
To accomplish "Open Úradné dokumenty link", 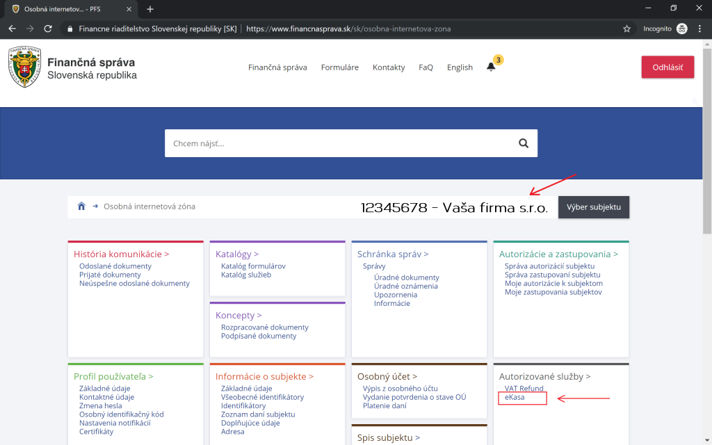I will 407,277.
